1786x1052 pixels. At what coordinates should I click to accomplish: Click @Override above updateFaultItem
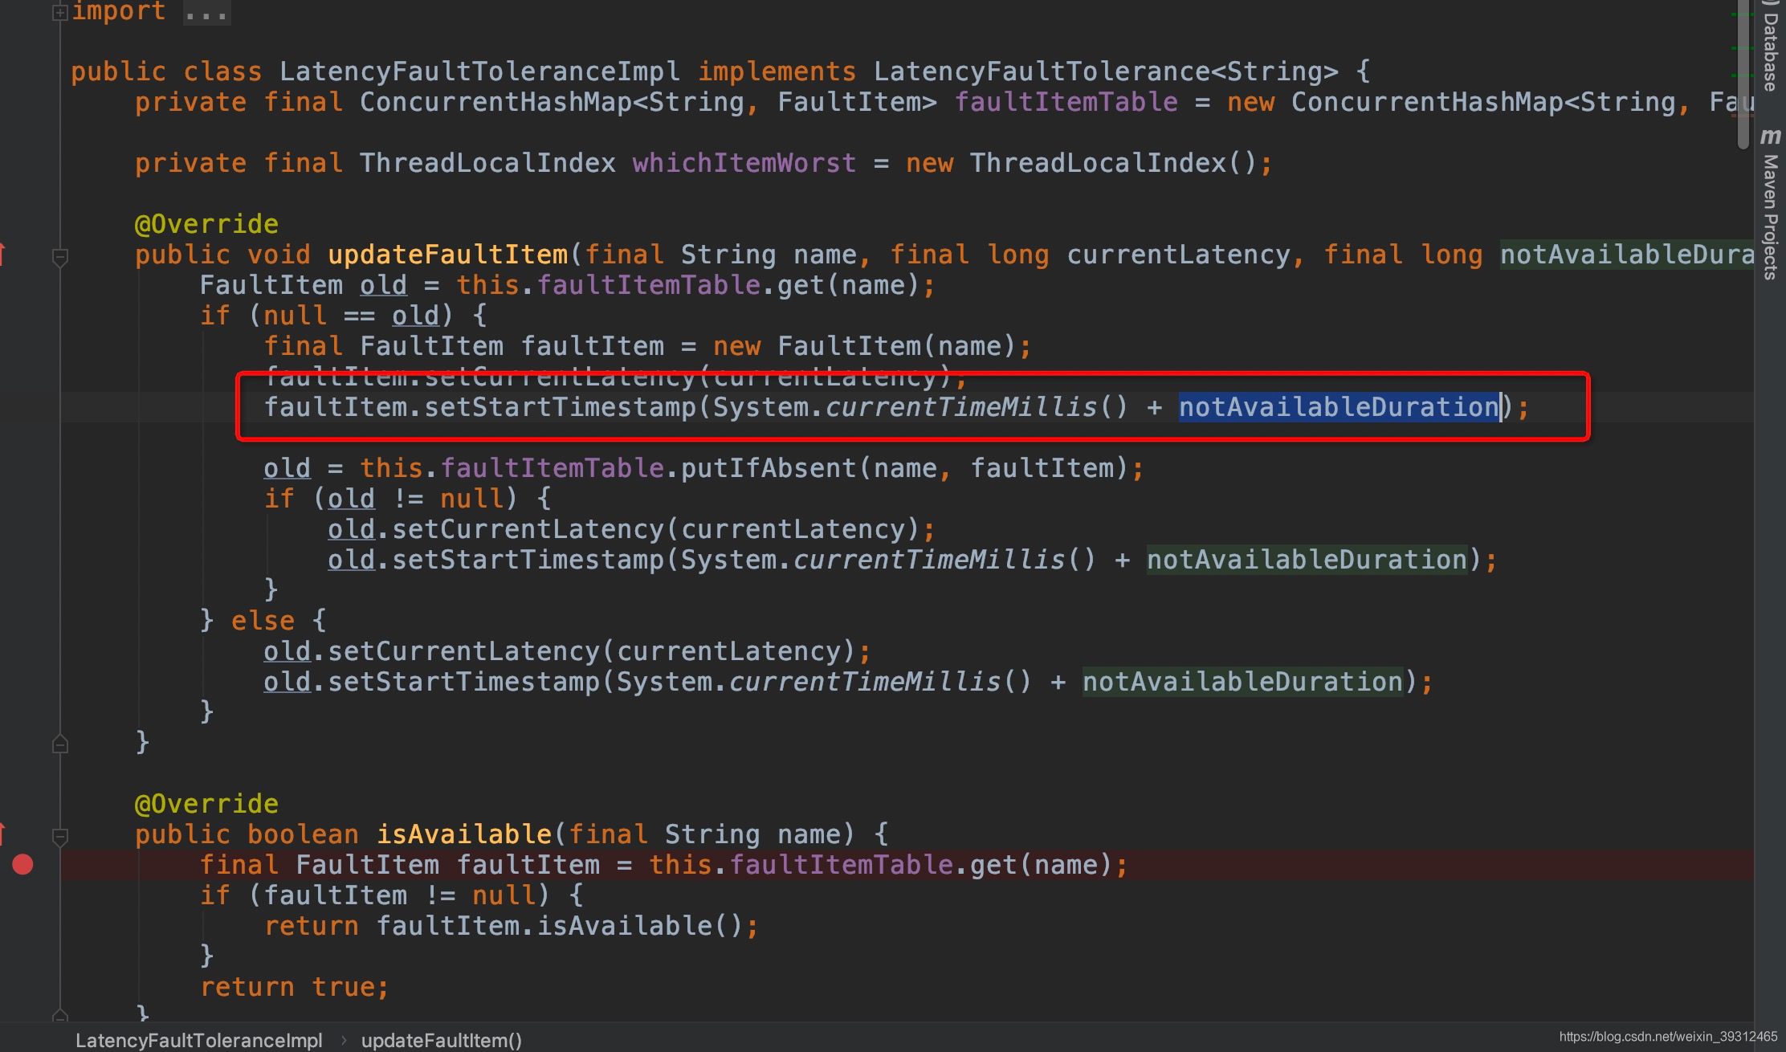[x=206, y=224]
